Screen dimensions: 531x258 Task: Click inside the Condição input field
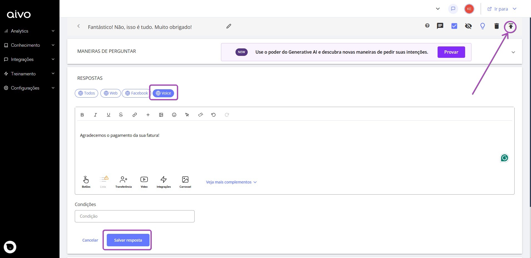(x=135, y=216)
